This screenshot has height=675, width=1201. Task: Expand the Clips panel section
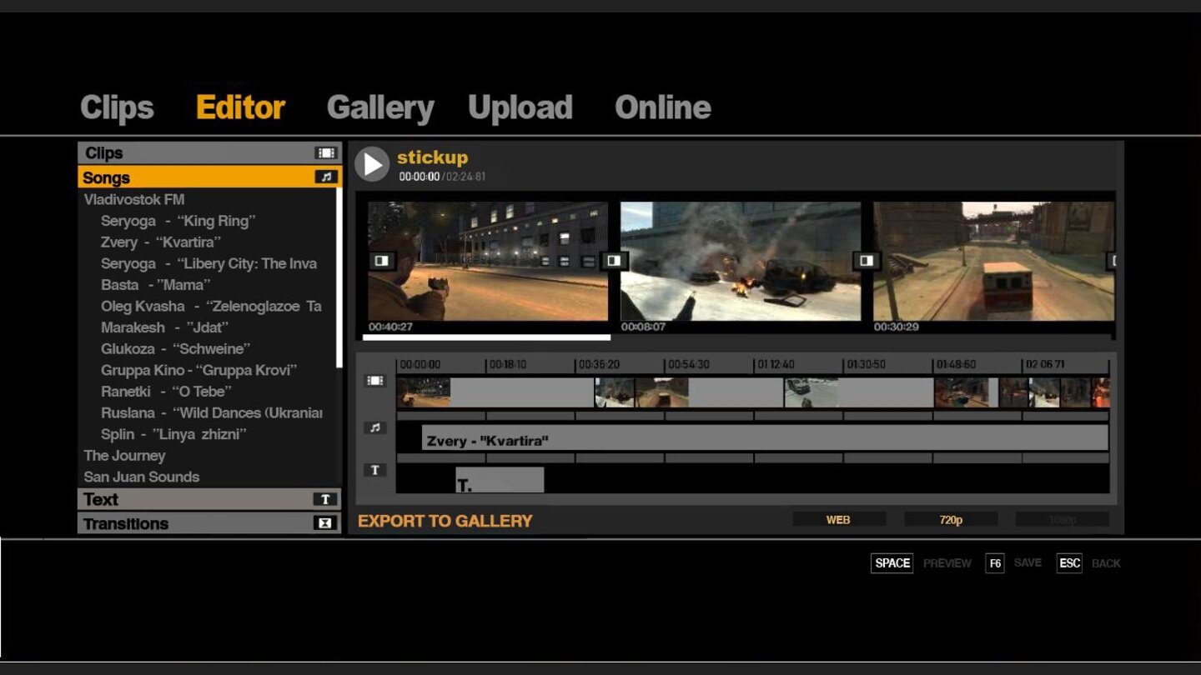point(209,153)
